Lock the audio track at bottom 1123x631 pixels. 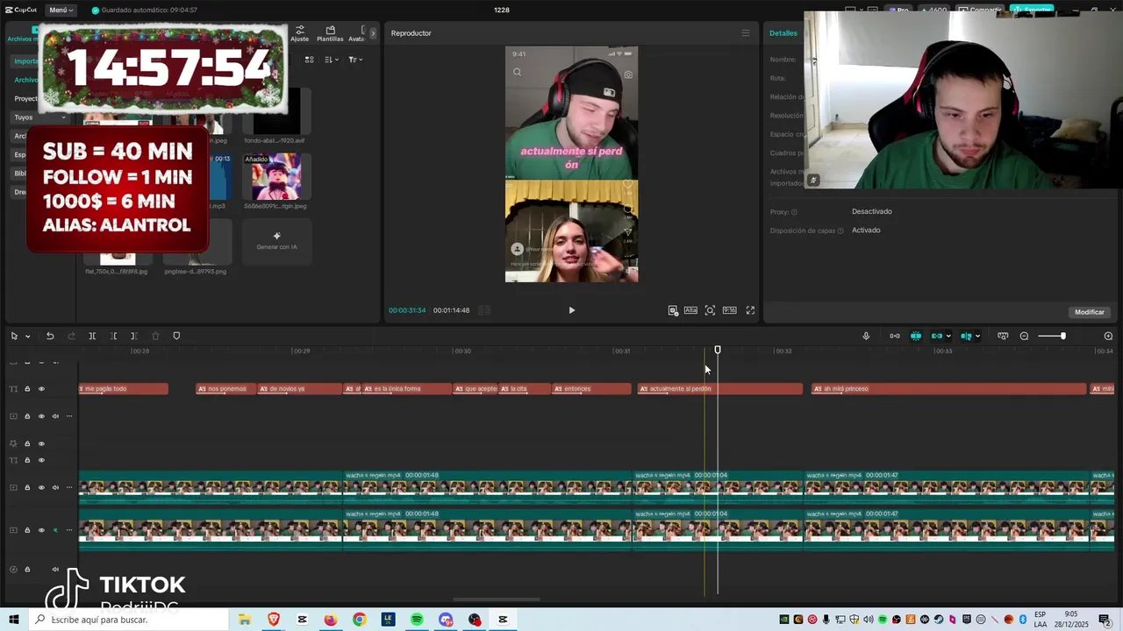(x=27, y=570)
